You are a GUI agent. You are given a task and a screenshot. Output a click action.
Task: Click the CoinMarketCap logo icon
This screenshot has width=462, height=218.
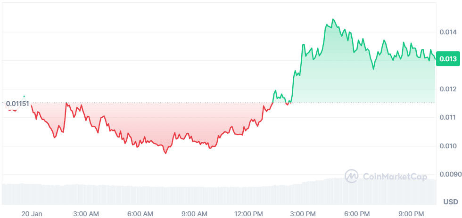[x=352, y=177]
